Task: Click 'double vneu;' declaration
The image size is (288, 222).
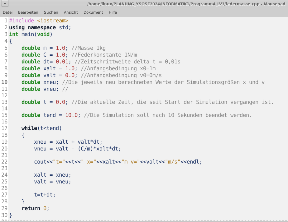Action: click(x=40, y=89)
